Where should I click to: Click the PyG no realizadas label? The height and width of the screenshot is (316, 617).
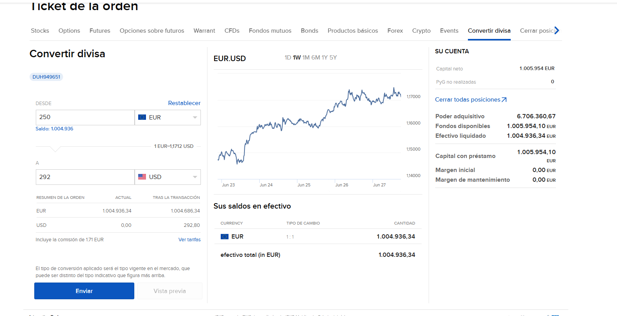(456, 82)
